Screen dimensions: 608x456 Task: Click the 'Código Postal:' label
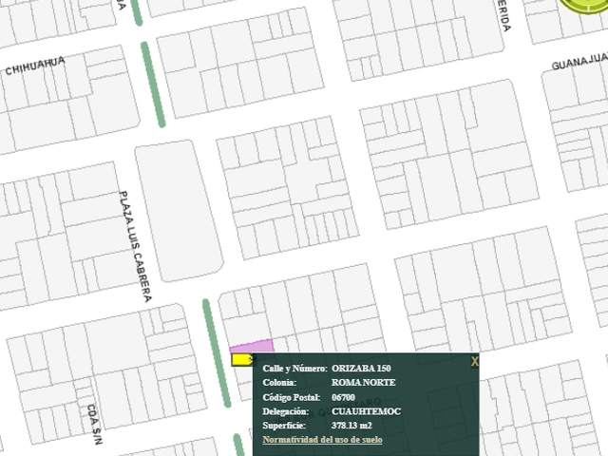click(x=292, y=397)
